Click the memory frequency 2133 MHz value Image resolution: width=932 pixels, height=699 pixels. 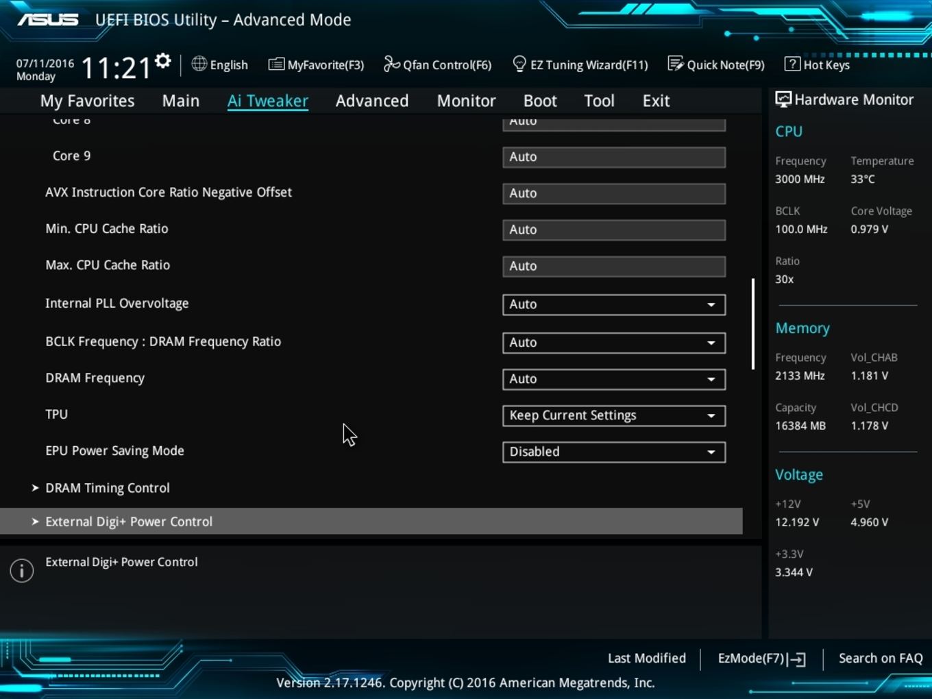(x=800, y=376)
